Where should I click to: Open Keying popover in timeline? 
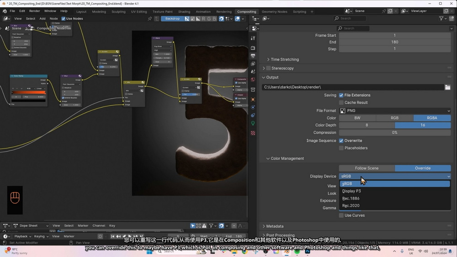41,236
